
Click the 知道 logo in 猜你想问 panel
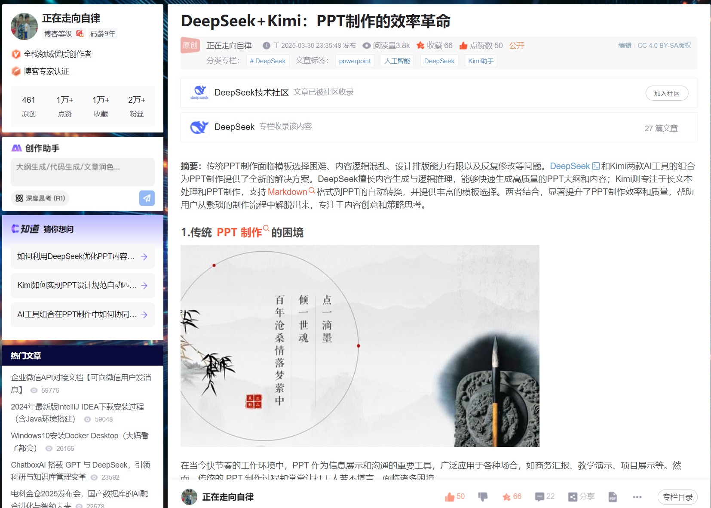pos(25,229)
